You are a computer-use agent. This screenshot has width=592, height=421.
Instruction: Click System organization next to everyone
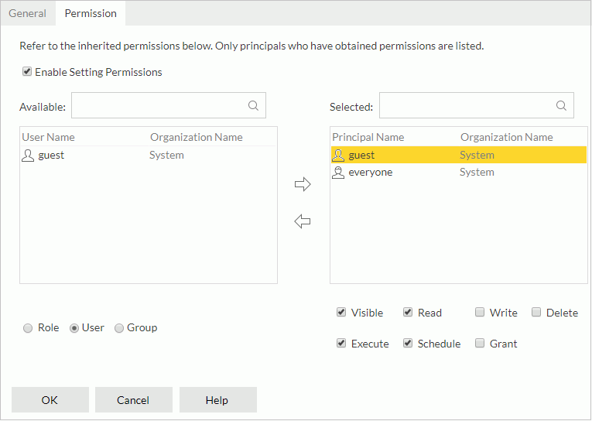pyautogui.click(x=477, y=172)
